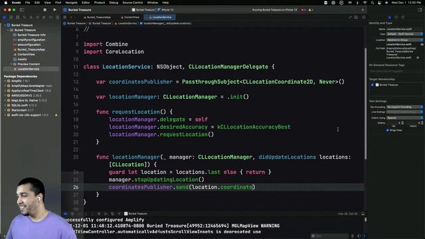This screenshot has height=239, width=425.
Task: Step the Tab width stepper
Action: pyautogui.click(x=402, y=123)
